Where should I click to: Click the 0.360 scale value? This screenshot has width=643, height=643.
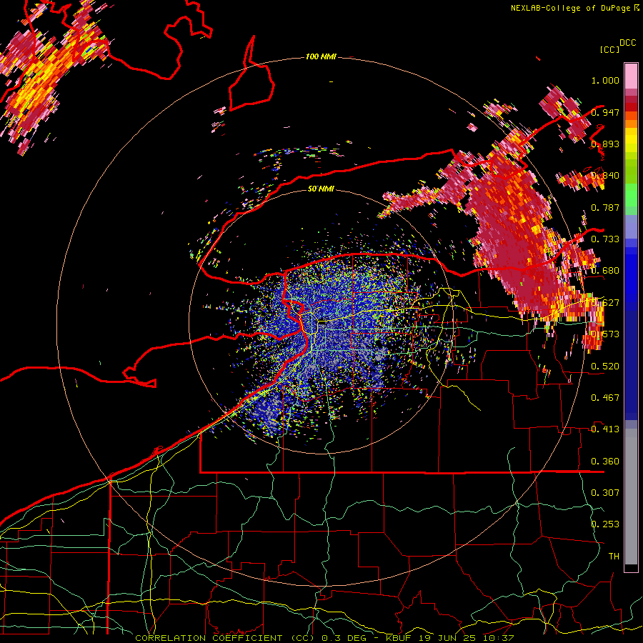(x=605, y=462)
